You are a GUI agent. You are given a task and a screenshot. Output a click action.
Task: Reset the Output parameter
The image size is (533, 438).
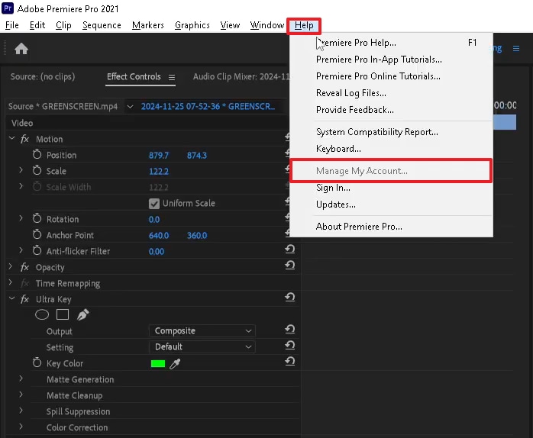pyautogui.click(x=290, y=329)
